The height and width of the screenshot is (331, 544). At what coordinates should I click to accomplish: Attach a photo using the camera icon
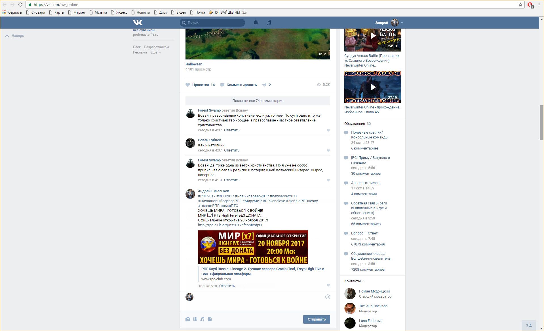coord(188,319)
